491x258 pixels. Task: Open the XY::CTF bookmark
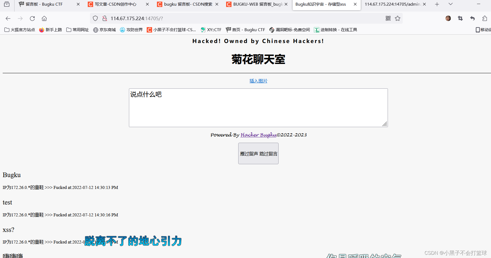coord(211,30)
